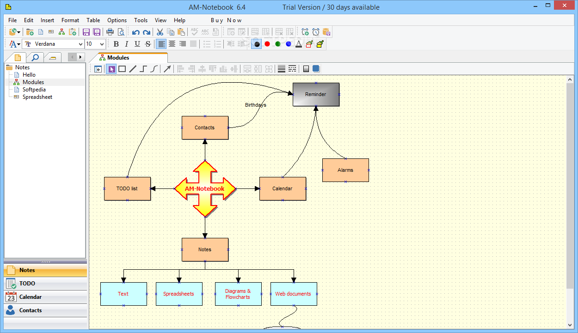The width and height of the screenshot is (578, 333).
Task: Click the Modules document tab
Action: pyautogui.click(x=128, y=58)
